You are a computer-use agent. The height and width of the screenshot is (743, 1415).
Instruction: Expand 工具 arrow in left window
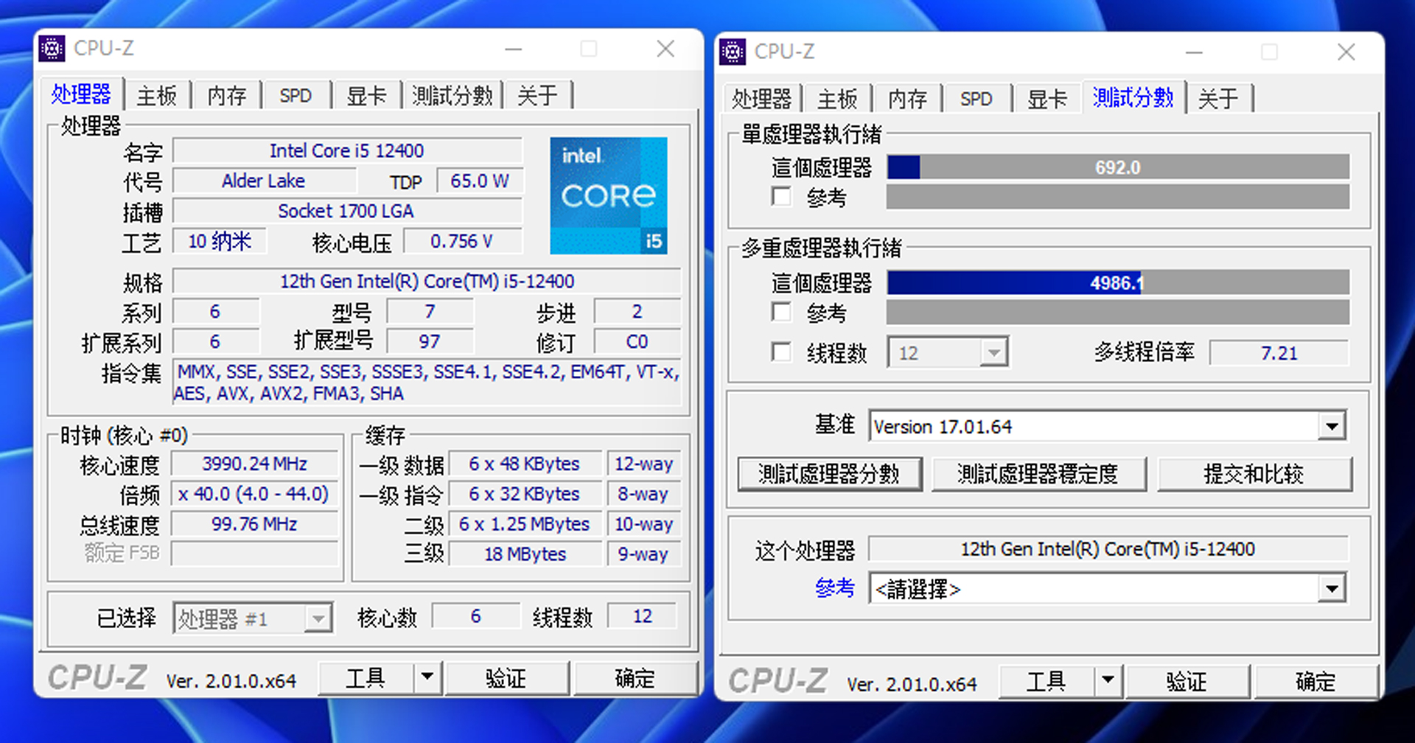click(427, 677)
